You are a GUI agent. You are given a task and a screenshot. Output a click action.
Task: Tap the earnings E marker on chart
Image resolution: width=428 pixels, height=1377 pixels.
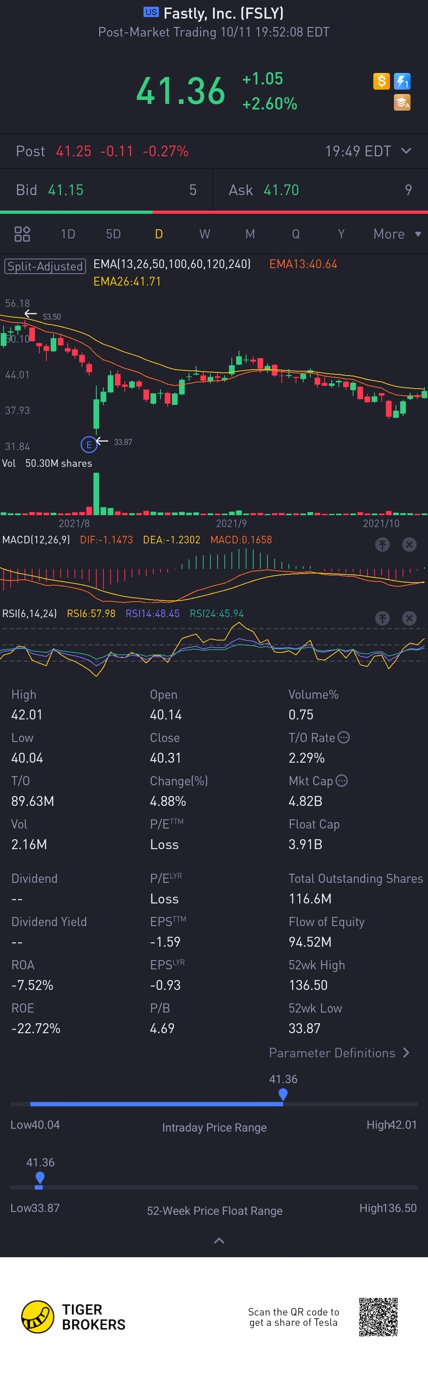tap(89, 444)
